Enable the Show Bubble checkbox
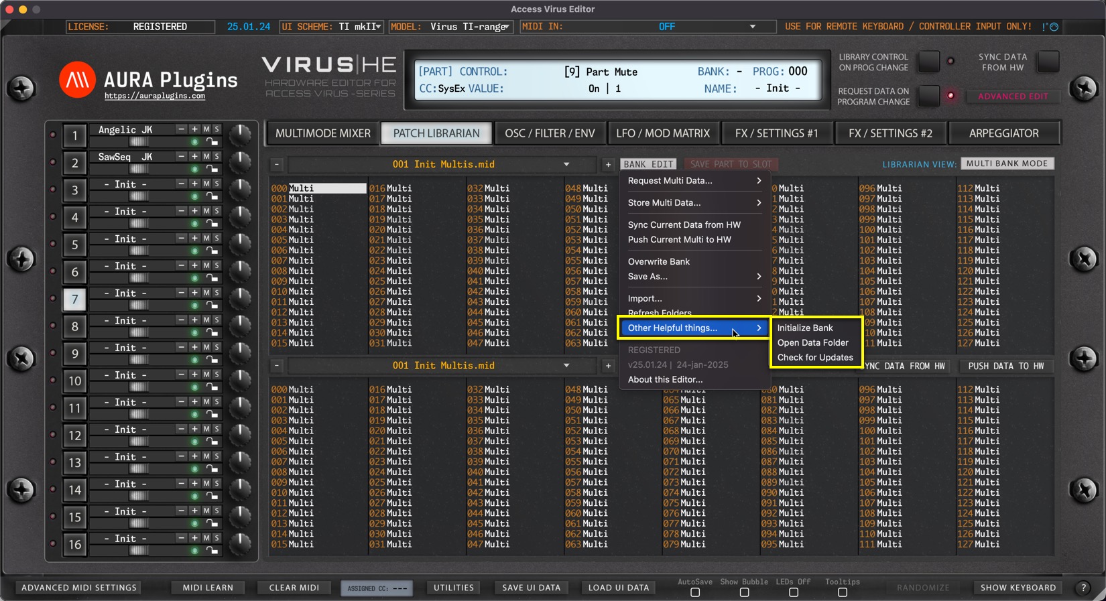The width and height of the screenshot is (1106, 601). tap(744, 592)
